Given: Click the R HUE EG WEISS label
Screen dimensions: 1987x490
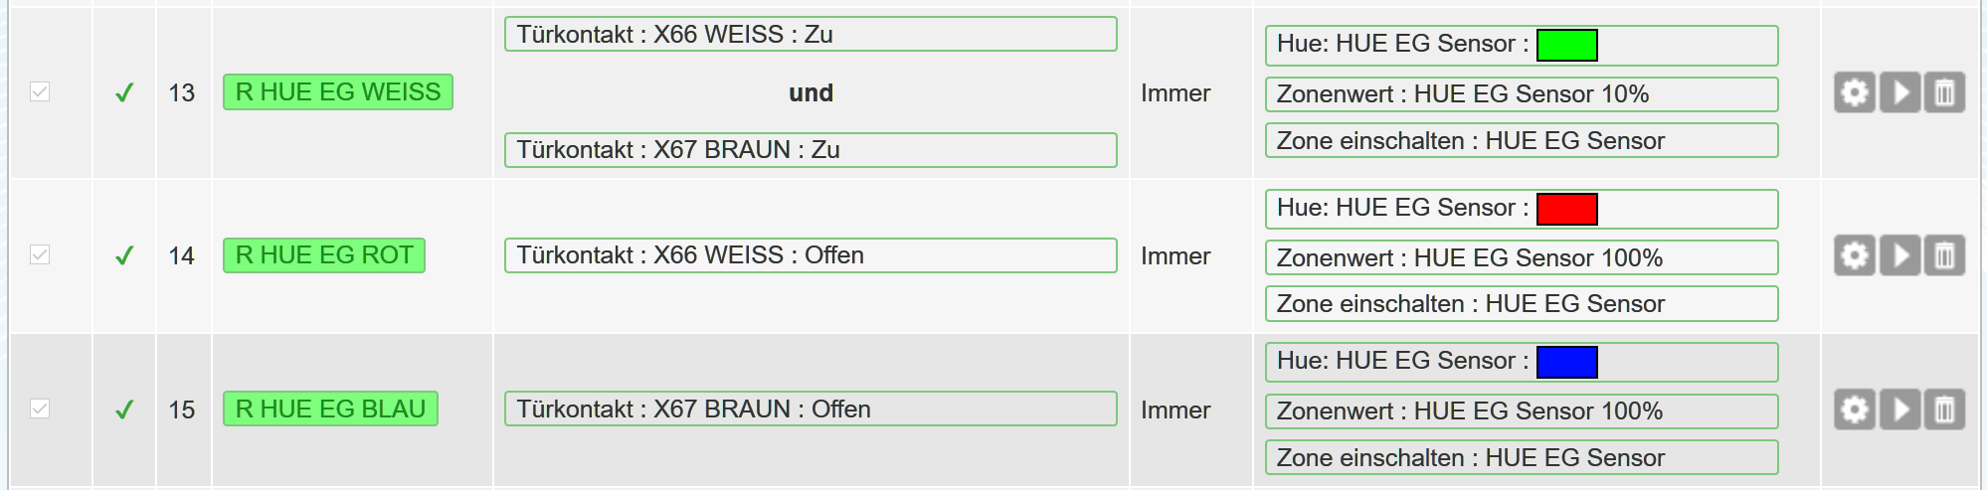Looking at the screenshot, I should [x=337, y=92].
